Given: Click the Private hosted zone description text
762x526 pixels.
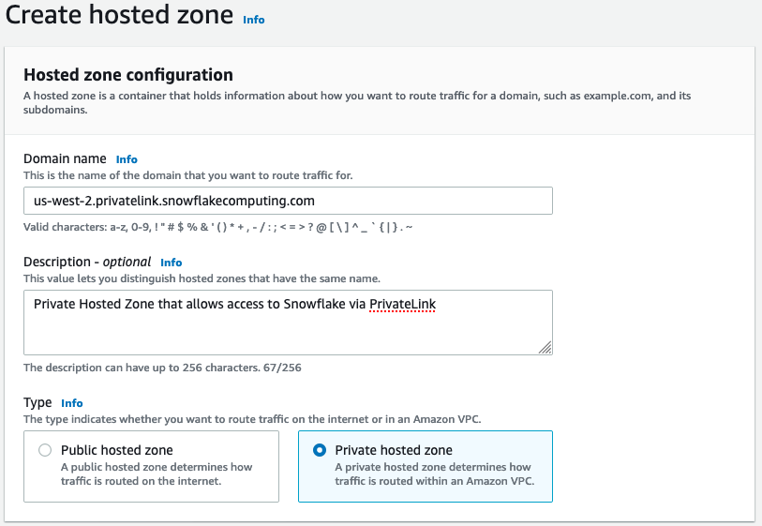Looking at the screenshot, I should point(433,473).
